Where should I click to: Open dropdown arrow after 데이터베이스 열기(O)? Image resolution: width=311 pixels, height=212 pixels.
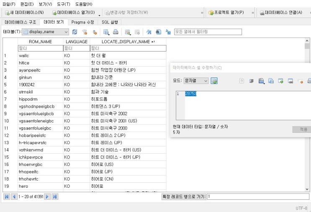click(99, 15)
